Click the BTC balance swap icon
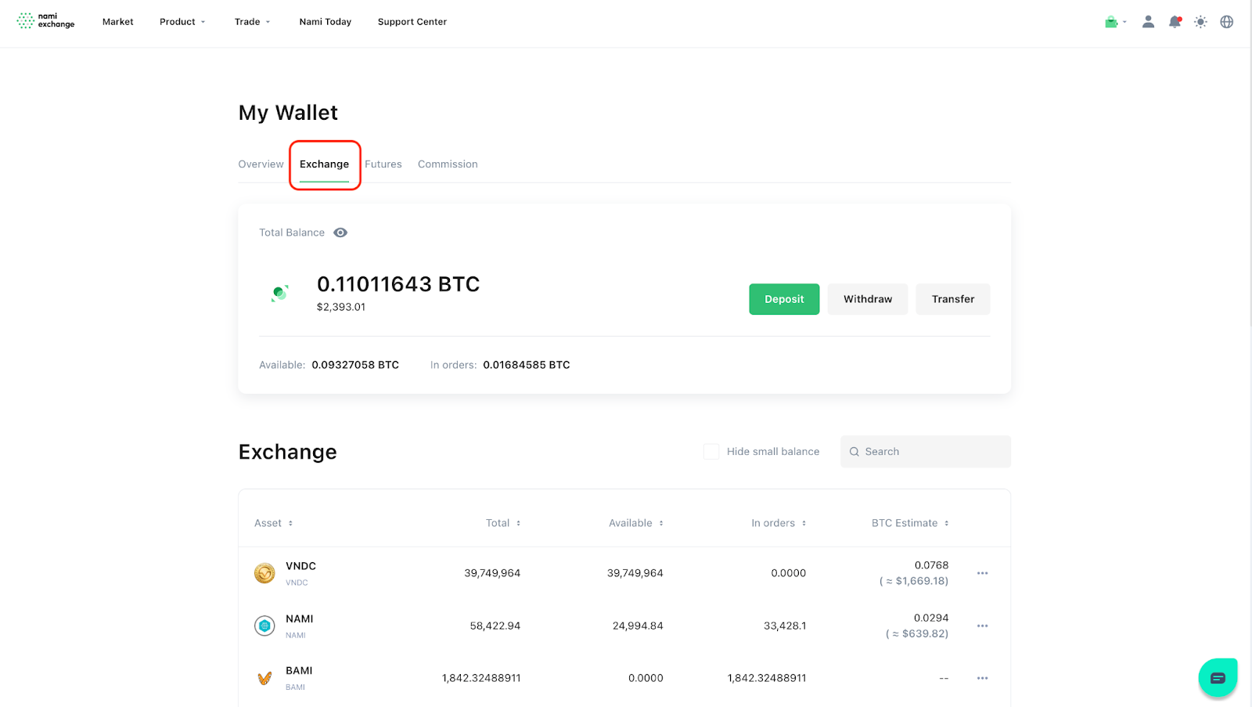 (x=279, y=293)
